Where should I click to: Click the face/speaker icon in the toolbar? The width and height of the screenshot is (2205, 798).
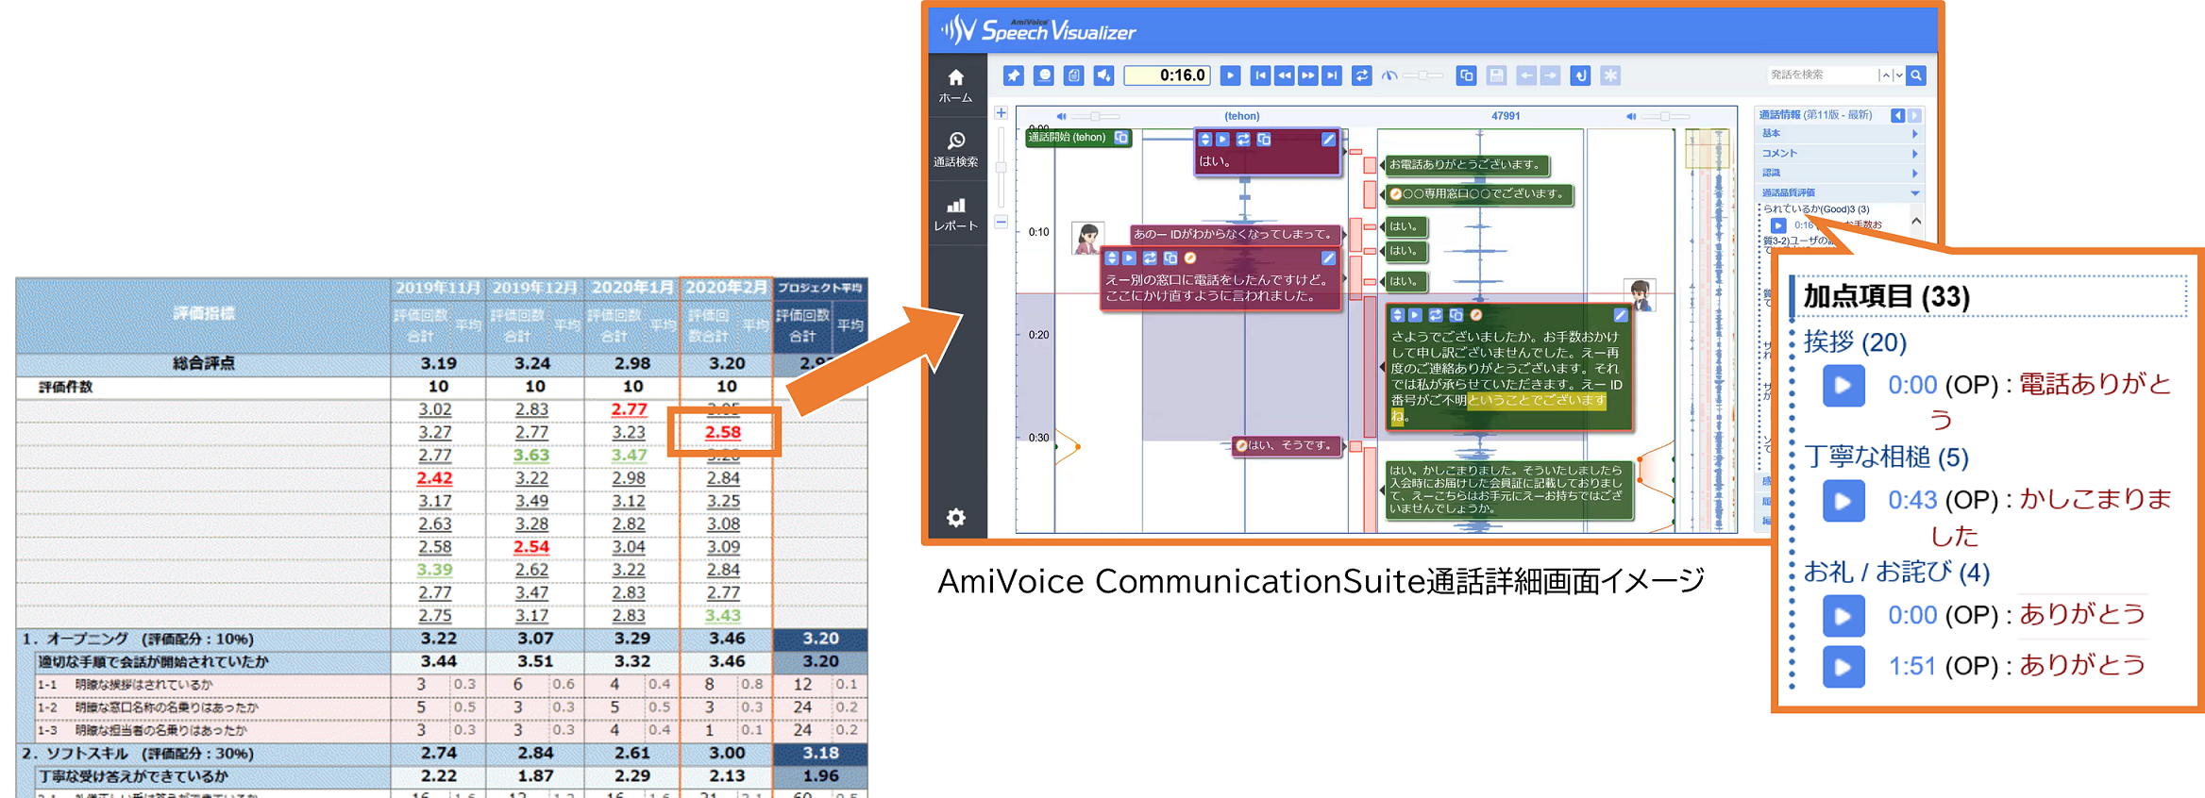[1043, 75]
